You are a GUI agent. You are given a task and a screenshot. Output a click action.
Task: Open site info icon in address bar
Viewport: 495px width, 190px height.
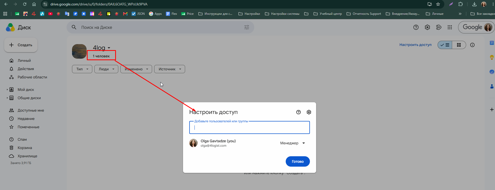45,4
